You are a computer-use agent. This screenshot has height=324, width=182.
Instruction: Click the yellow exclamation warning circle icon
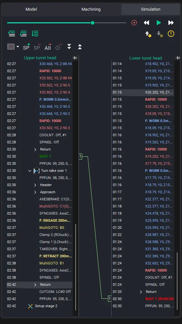(171, 34)
